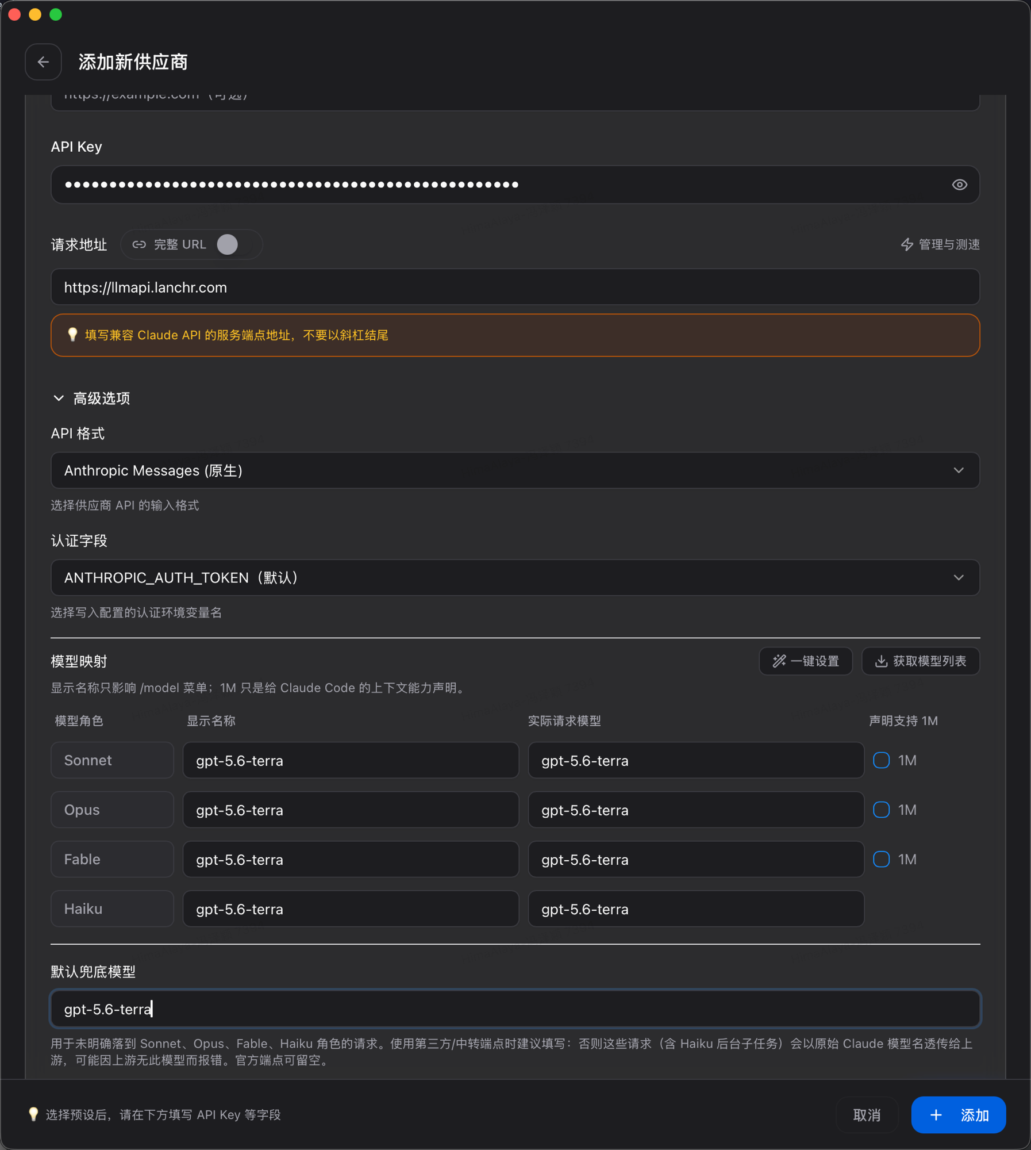
Task: Click the blue 添加 button
Action: [x=958, y=1115]
